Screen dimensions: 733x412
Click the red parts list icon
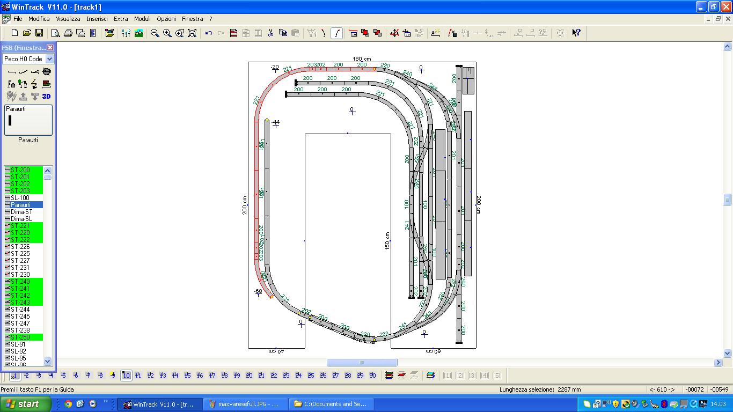click(233, 33)
